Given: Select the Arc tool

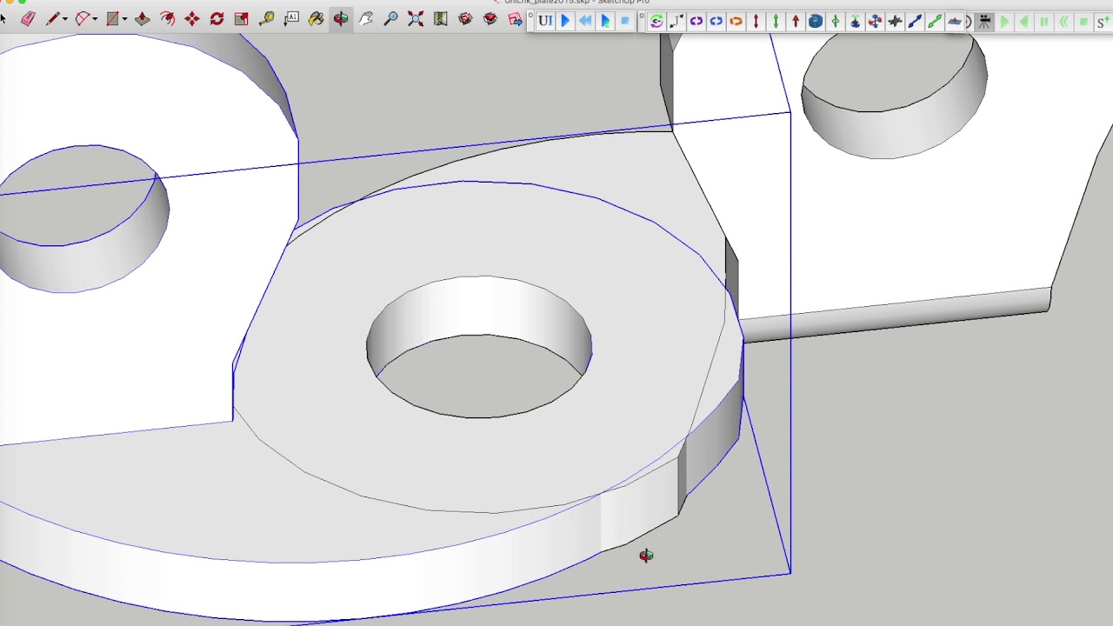Looking at the screenshot, I should (x=83, y=18).
